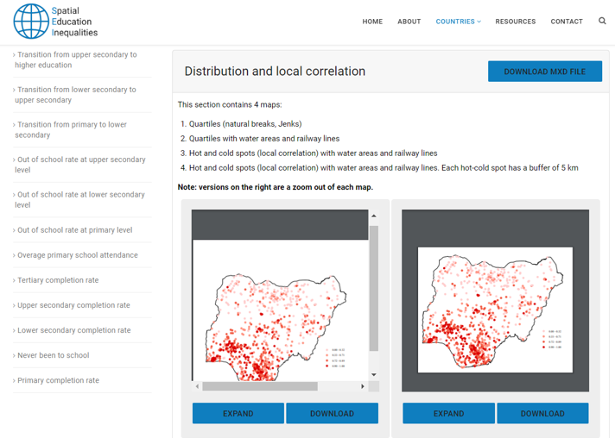Expand the left scrollable map
Image resolution: width=615 pixels, height=438 pixels.
(x=238, y=413)
